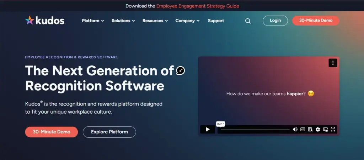364x160 pixels.
Task: Click the "The Next Generation of Recognition Software" headline
Action: pos(100,78)
